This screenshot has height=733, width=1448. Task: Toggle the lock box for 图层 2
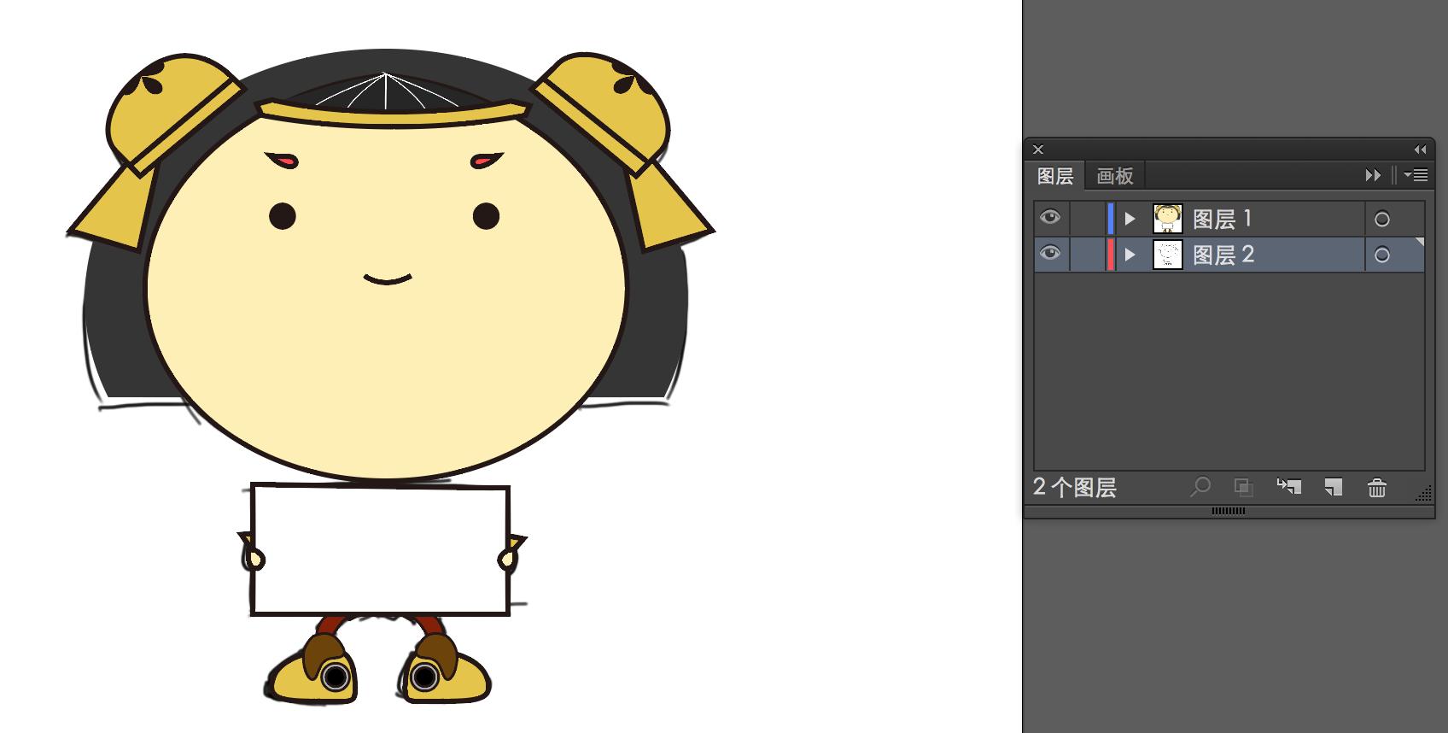(1086, 255)
